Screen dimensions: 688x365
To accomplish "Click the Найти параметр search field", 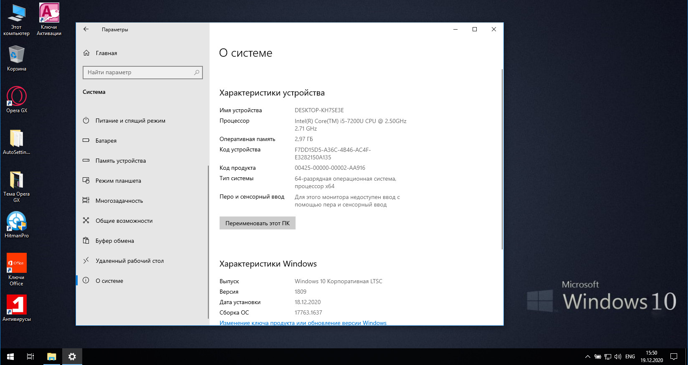I will [x=143, y=73].
